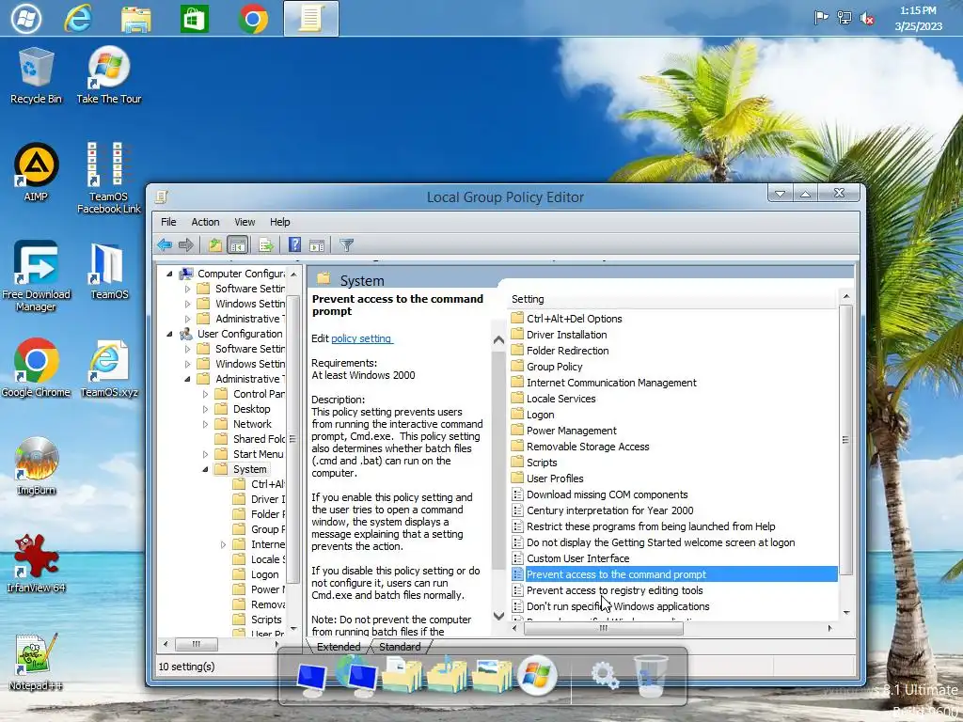Open the AIMP desktop shortcut
This screenshot has height=722, width=963.
(x=36, y=172)
